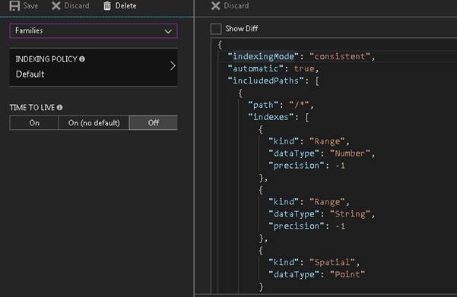Open the Families collection dropdown

94,31
